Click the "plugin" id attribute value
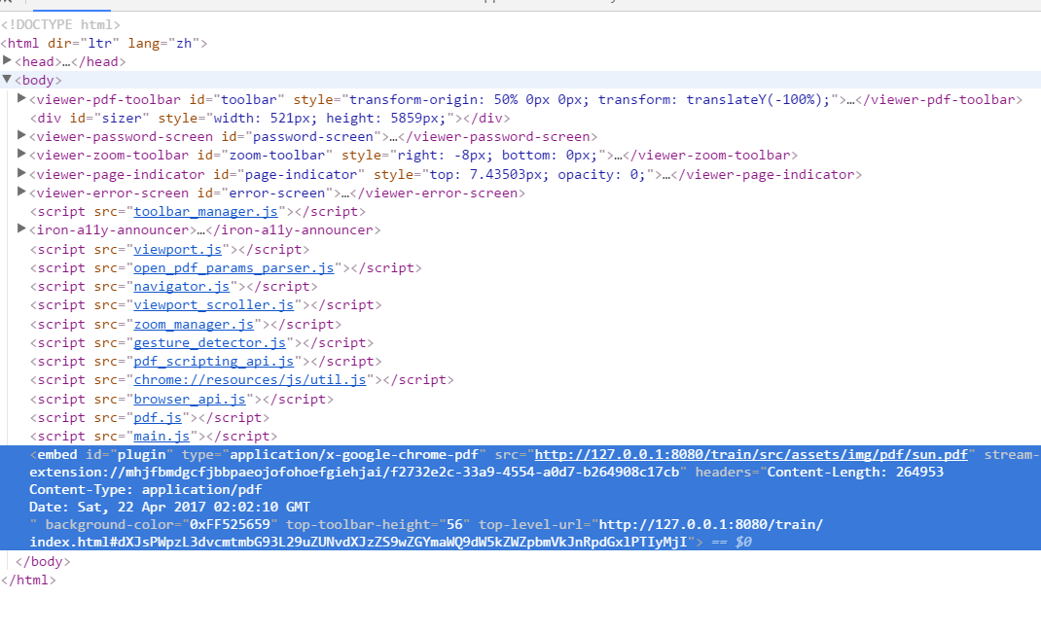The height and width of the screenshot is (633, 1041). point(141,454)
